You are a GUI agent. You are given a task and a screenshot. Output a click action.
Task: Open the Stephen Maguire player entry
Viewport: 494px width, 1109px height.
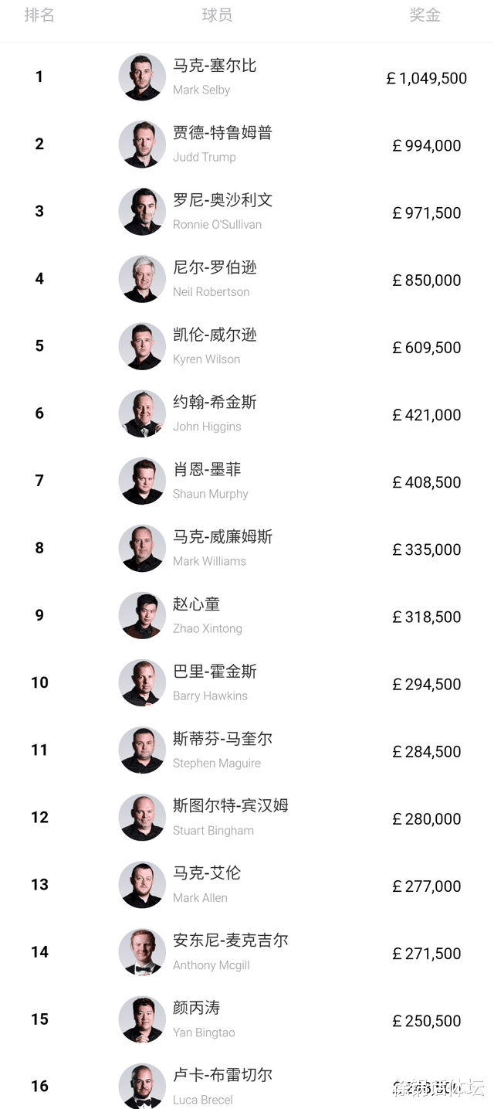[217, 763]
